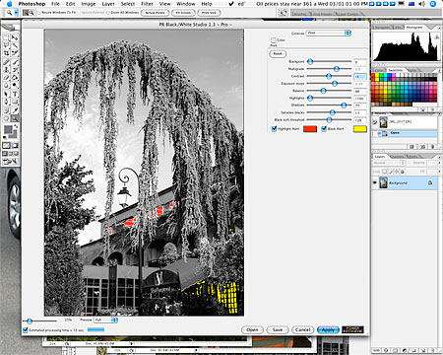Click the Contrast slider handle

pos(329,76)
